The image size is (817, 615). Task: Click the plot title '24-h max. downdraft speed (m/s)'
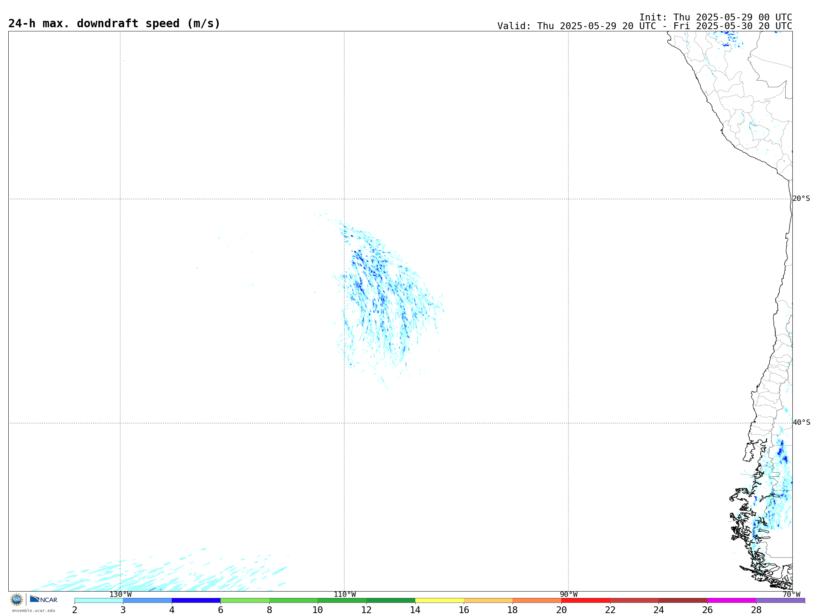click(114, 23)
